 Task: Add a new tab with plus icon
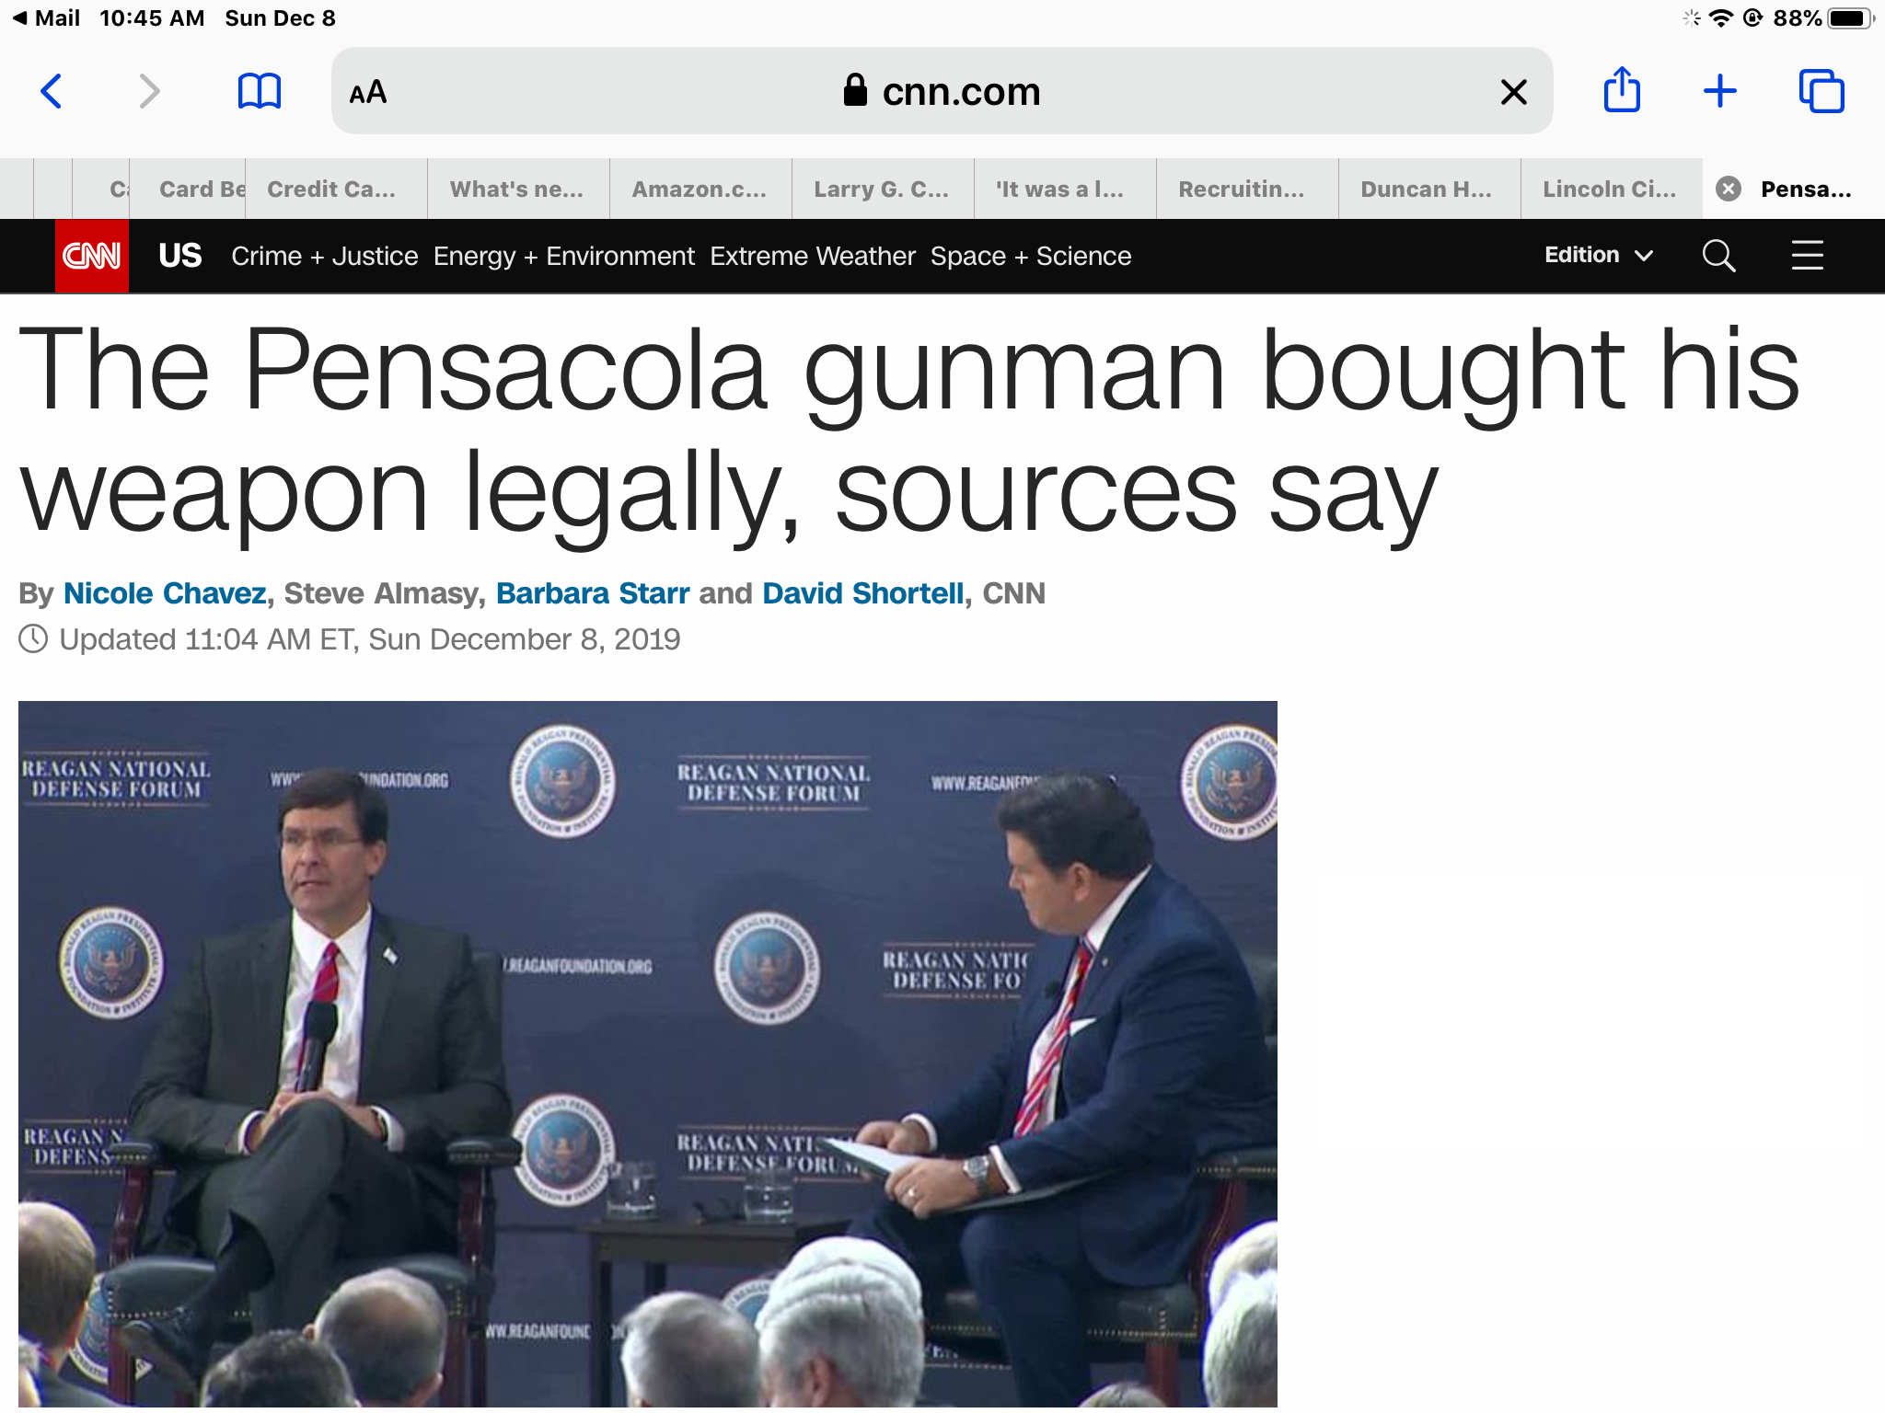1719,91
